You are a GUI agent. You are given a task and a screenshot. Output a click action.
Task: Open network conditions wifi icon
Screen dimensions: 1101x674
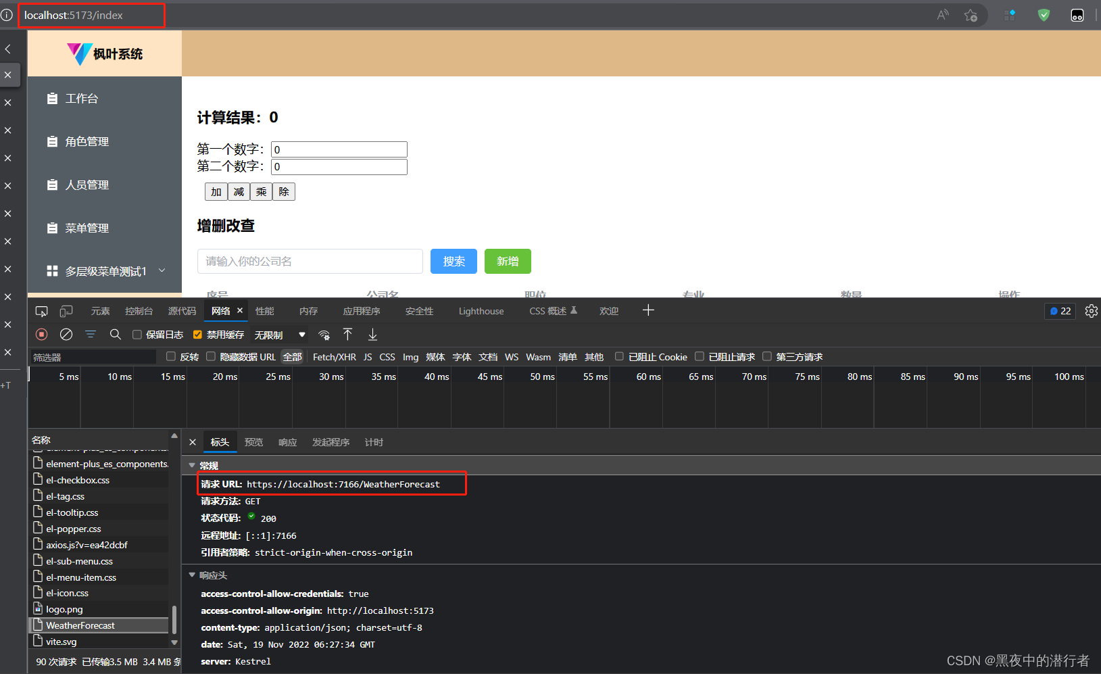click(x=324, y=335)
